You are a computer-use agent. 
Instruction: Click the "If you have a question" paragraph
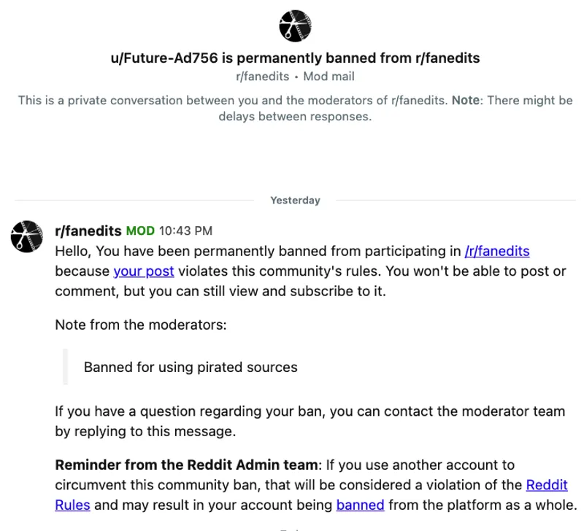point(310,421)
